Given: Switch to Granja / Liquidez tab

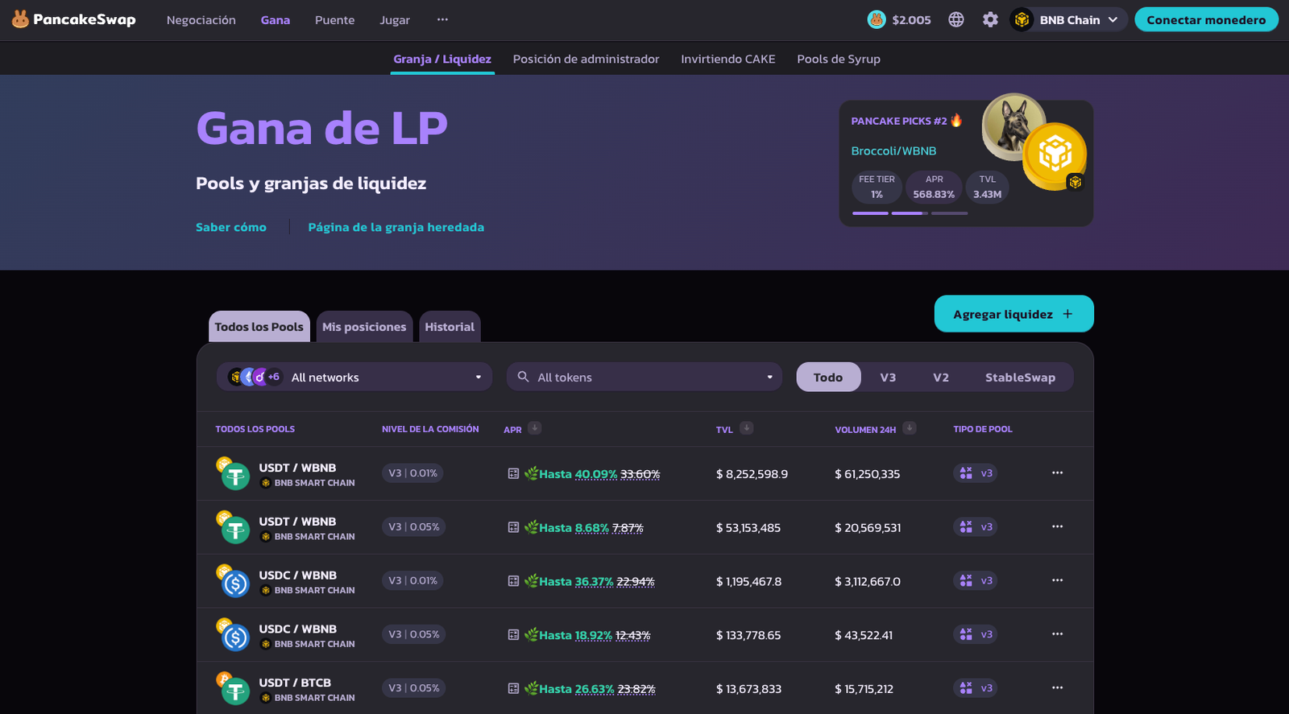Looking at the screenshot, I should 442,59.
